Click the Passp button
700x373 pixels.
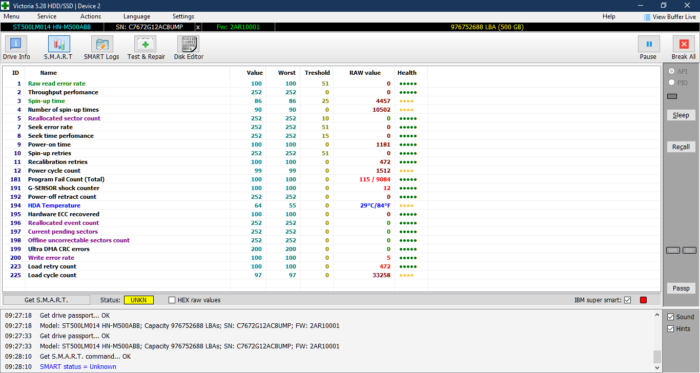(x=681, y=288)
